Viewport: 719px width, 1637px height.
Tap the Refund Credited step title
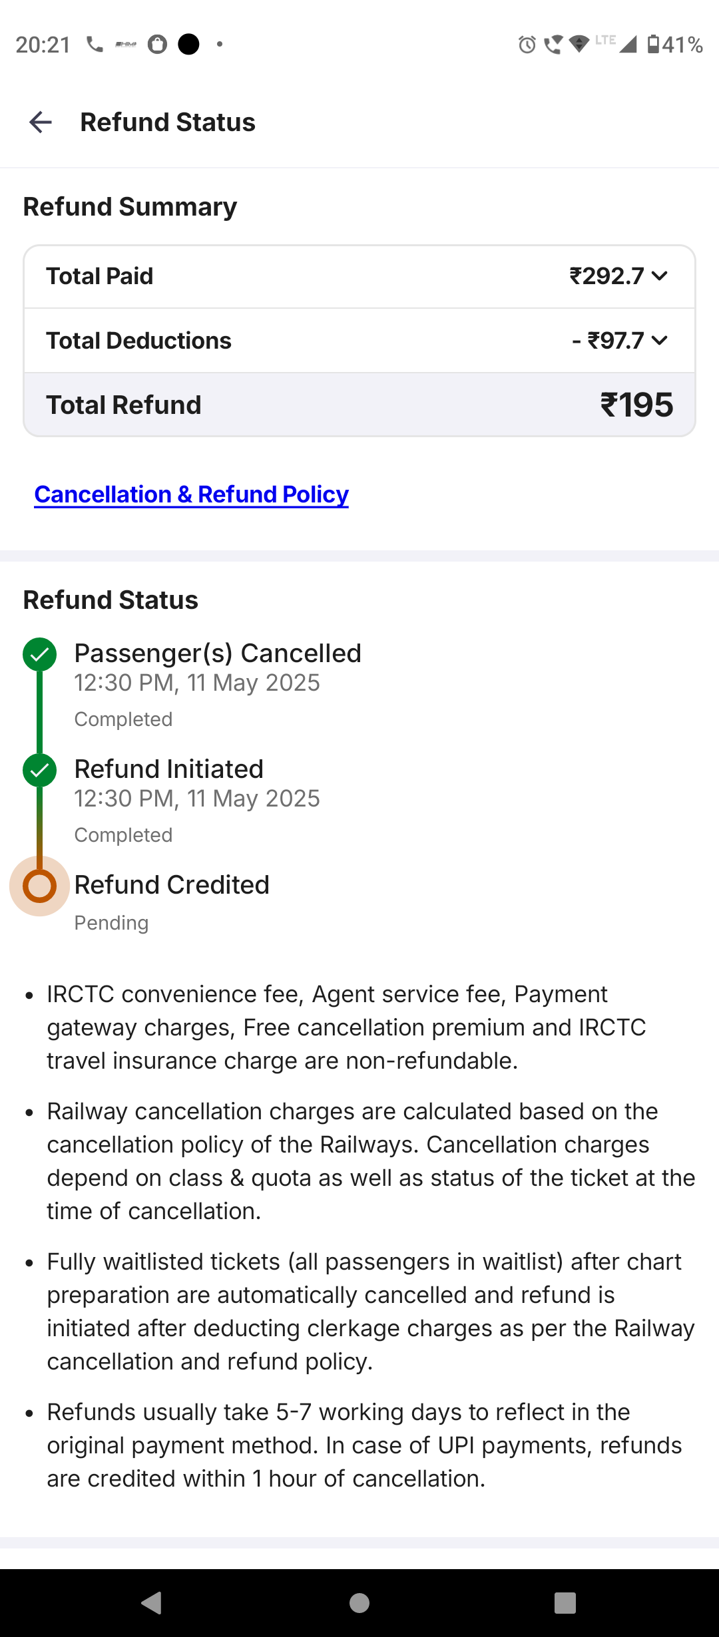click(x=172, y=885)
